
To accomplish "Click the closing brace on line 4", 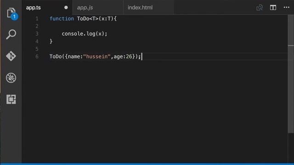I will pyautogui.click(x=51, y=41).
